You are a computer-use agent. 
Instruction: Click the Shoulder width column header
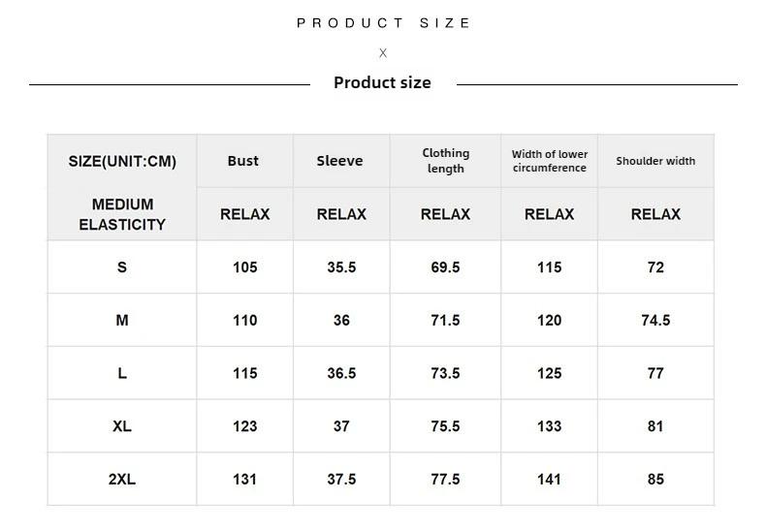pos(655,161)
